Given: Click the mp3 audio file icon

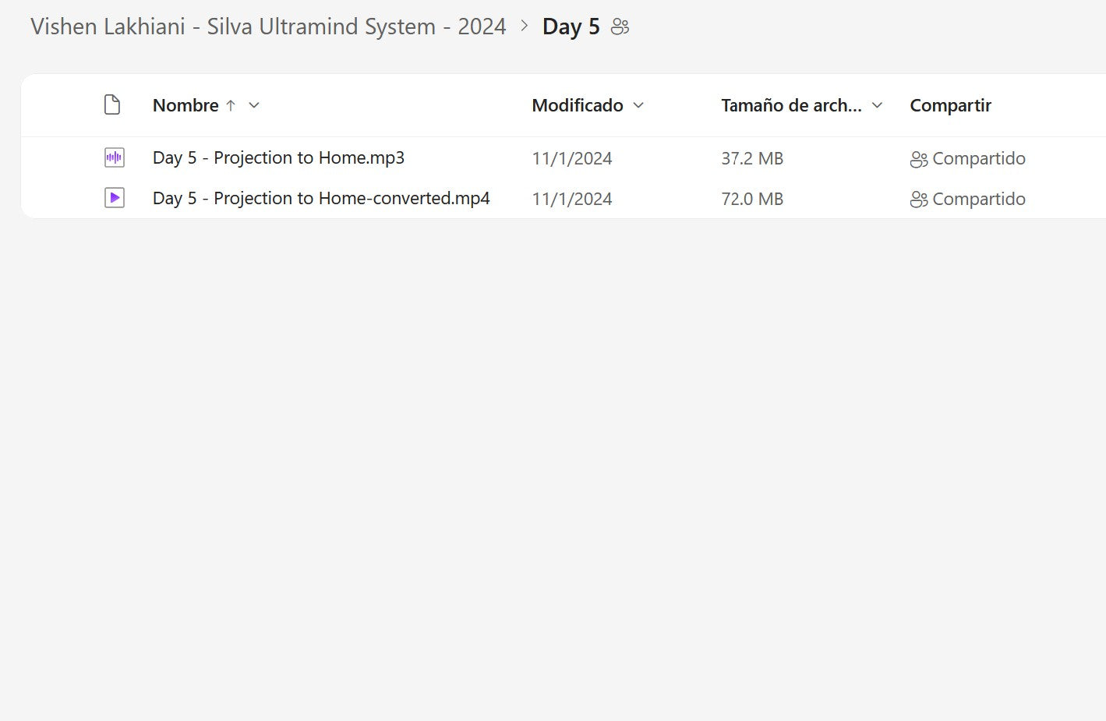Looking at the screenshot, I should pos(114,158).
